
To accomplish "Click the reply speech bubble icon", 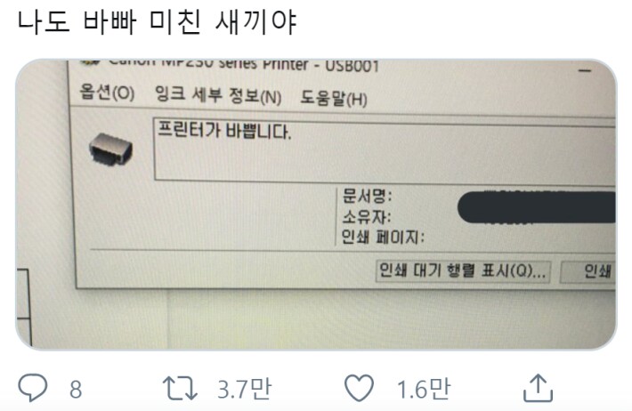I will click(x=33, y=388).
